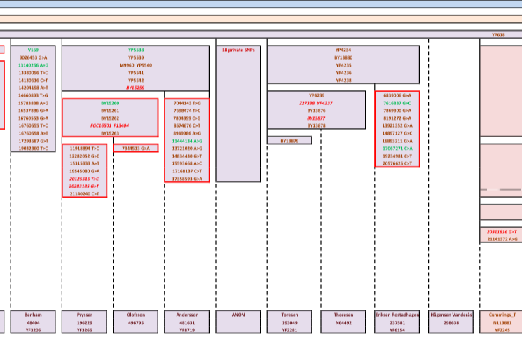Click the Olofsson 496795 name box
This screenshot has width=522, height=344.
tap(136, 322)
